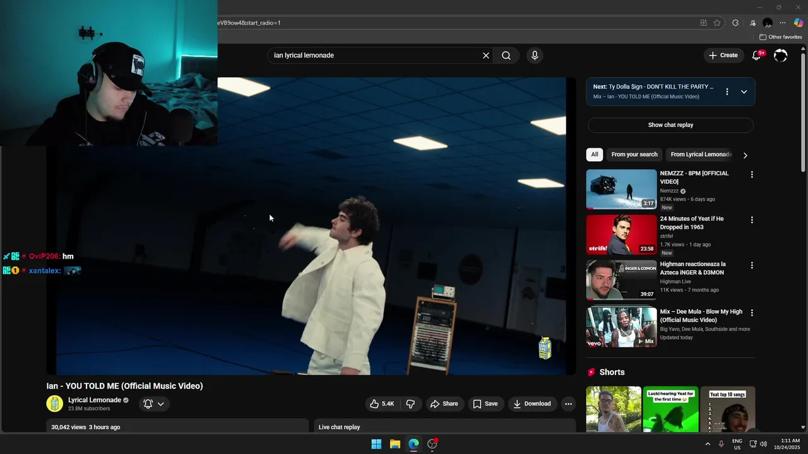Viewport: 808px width, 454px height.
Task: Open options for 24 Minutes of Yeat video
Action: (752, 220)
